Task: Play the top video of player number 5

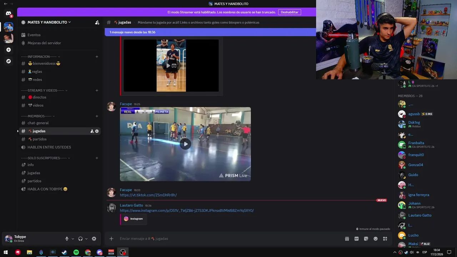Action: tap(168, 66)
